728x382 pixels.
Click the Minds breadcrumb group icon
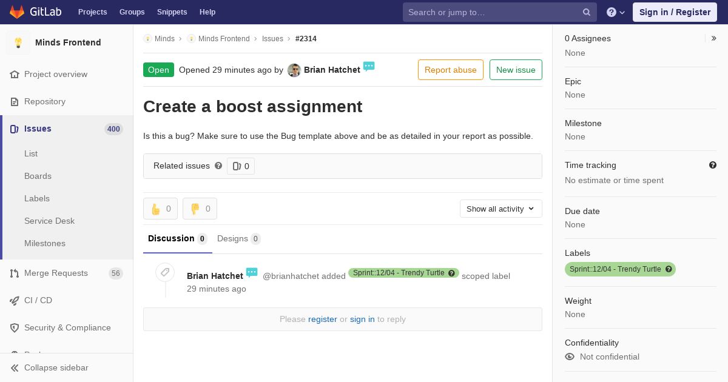[147, 39]
